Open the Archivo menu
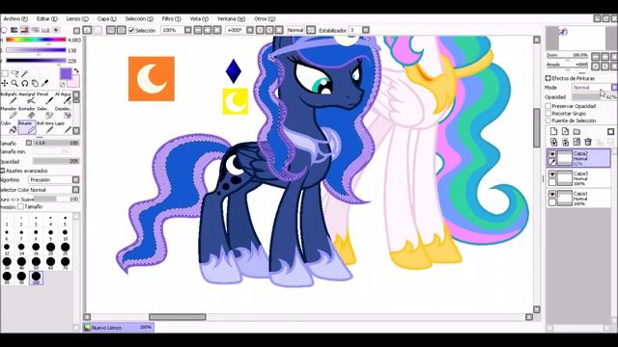The image size is (618, 347). coord(15,19)
